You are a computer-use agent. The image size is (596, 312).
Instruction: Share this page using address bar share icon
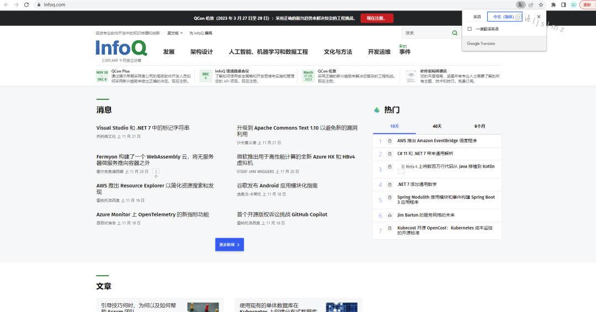tap(531, 4)
